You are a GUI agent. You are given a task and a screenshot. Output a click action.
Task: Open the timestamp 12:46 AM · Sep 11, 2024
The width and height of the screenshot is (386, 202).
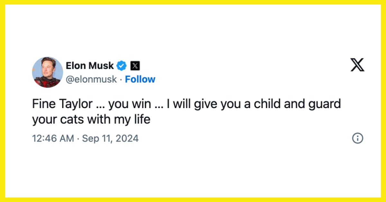pyautogui.click(x=85, y=138)
